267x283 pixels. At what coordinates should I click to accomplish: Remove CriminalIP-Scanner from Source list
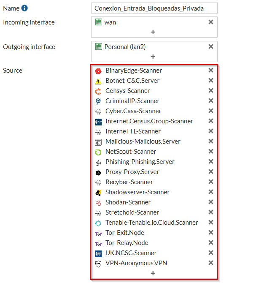tap(211, 101)
